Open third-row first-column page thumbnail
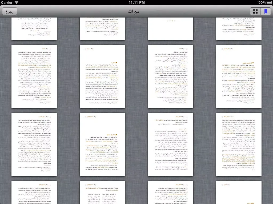The width and height of the screenshot is (273, 204). (x=34, y=144)
